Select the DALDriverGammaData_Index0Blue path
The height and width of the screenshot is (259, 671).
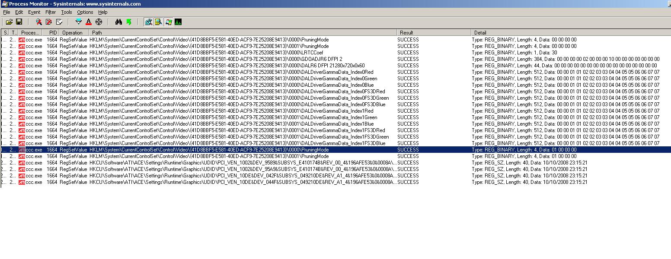[x=232, y=85]
